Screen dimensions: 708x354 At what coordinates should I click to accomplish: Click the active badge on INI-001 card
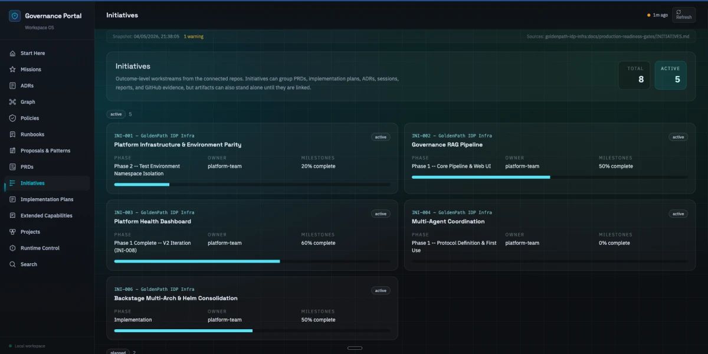point(381,137)
